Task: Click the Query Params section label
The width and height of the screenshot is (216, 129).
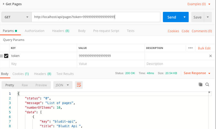Action: 14,40
